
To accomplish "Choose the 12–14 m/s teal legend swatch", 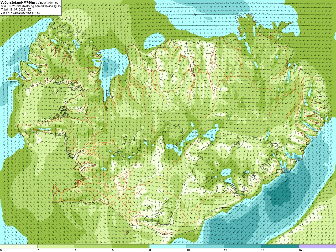I will click(x=243, y=246).
